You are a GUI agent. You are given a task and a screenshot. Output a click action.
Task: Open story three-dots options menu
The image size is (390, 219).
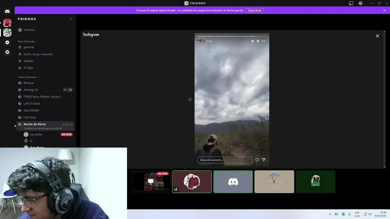tap(264, 41)
